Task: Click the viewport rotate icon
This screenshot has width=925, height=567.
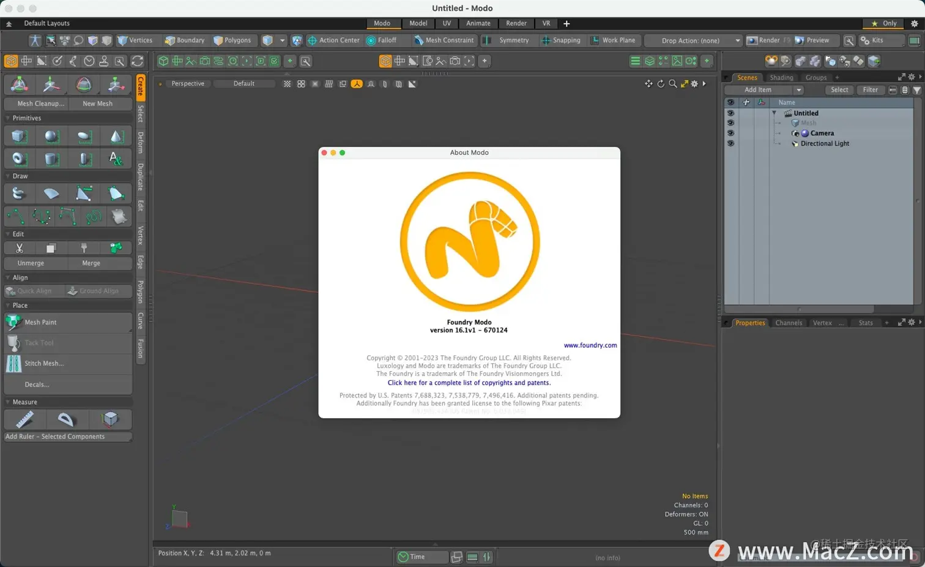Action: click(x=661, y=84)
